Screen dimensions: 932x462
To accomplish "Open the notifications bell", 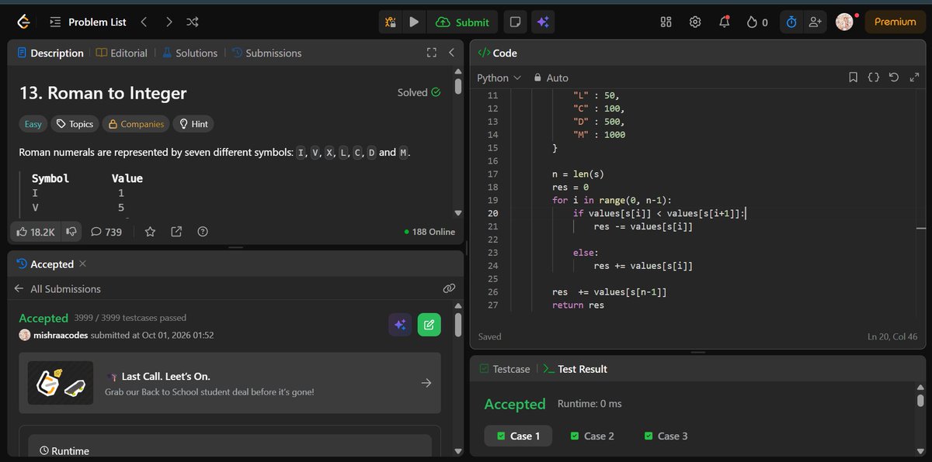I will click(725, 22).
